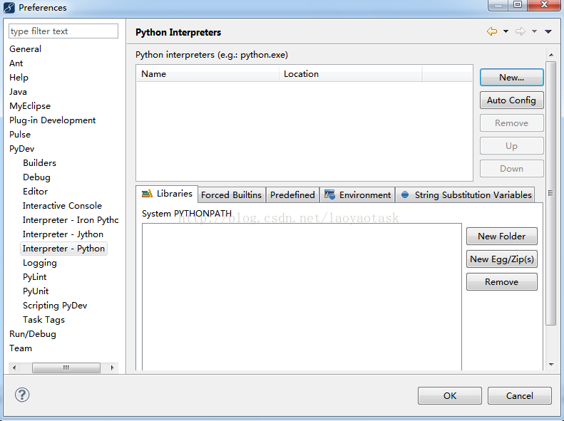Viewport: 564px width, 421px height.
Task: Select Team in the preferences tree
Action: (x=21, y=348)
